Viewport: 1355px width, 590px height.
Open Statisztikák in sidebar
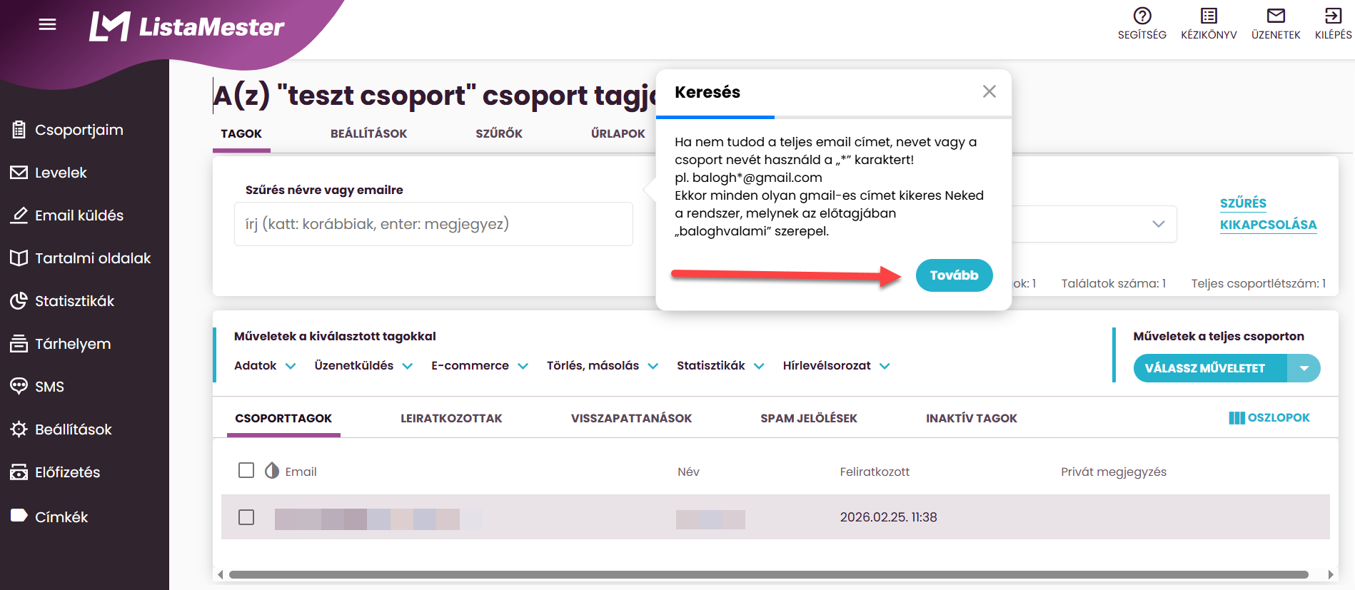pos(62,301)
